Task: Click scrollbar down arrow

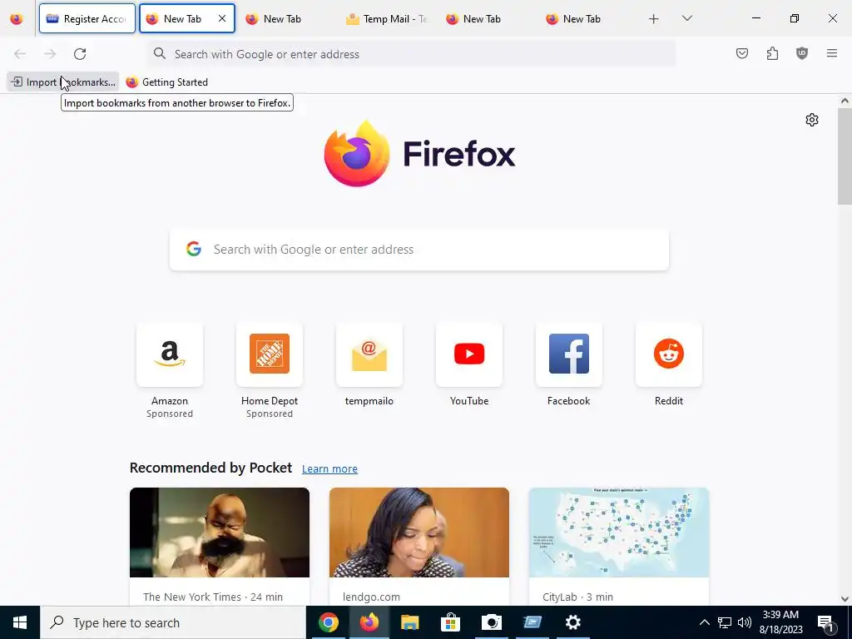Action: 845,599
